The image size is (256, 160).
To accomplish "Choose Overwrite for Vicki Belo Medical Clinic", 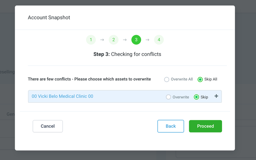I will 168,97.
